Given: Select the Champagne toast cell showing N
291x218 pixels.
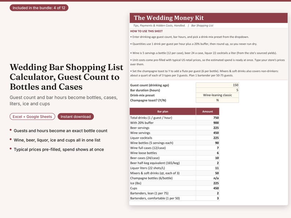Looking at the screenshot, I should pyautogui.click(x=217, y=100).
